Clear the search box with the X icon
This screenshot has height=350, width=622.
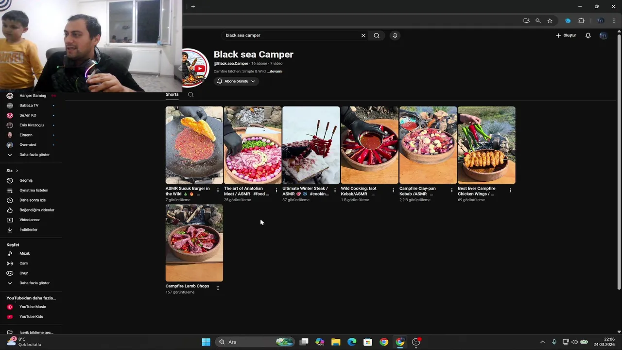coord(363,35)
